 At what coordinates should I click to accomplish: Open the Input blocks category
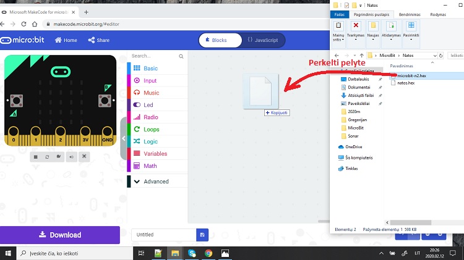click(157, 80)
